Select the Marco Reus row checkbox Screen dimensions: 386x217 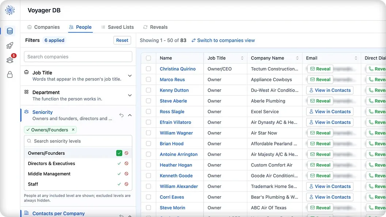click(x=148, y=80)
